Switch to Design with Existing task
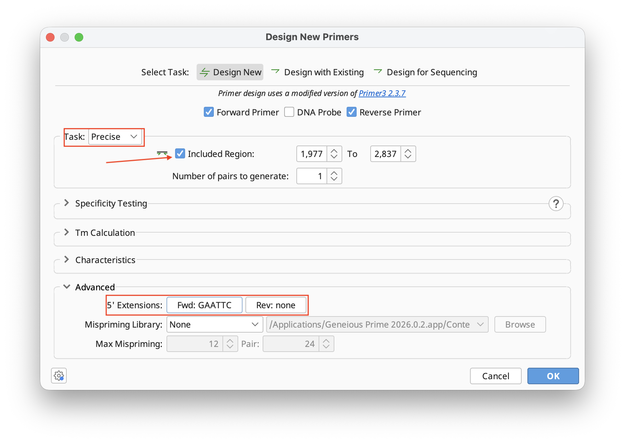Viewport: 625px width, 443px height. pyautogui.click(x=318, y=72)
